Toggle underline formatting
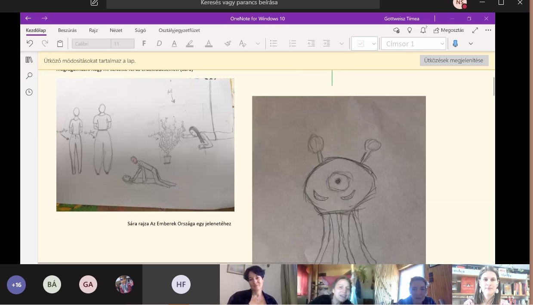Viewport: 533px width, 305px height. (174, 43)
